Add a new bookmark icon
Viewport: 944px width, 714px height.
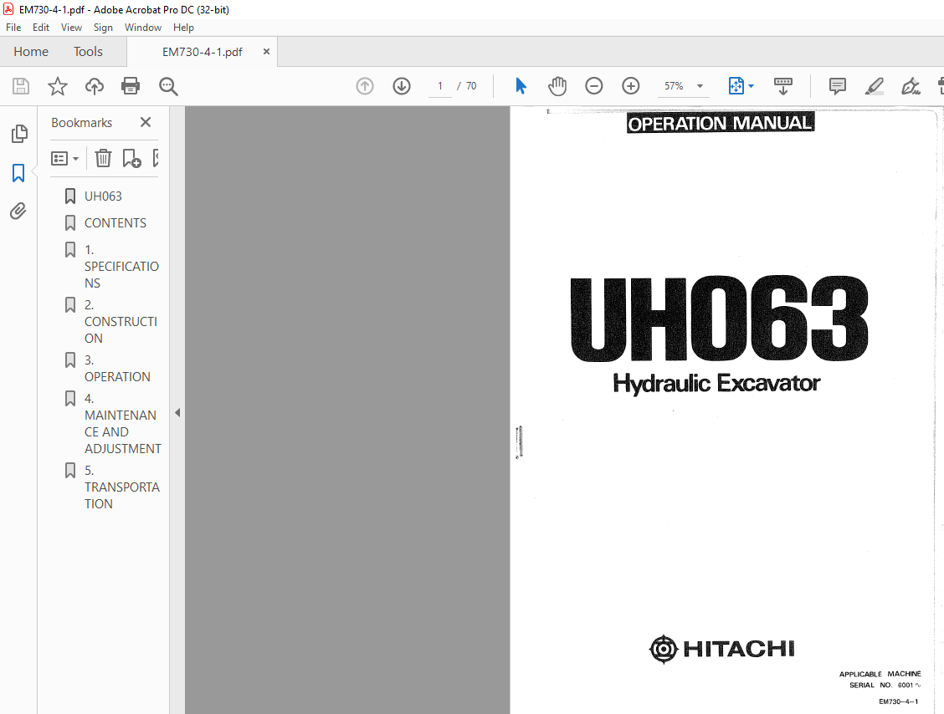tap(131, 158)
